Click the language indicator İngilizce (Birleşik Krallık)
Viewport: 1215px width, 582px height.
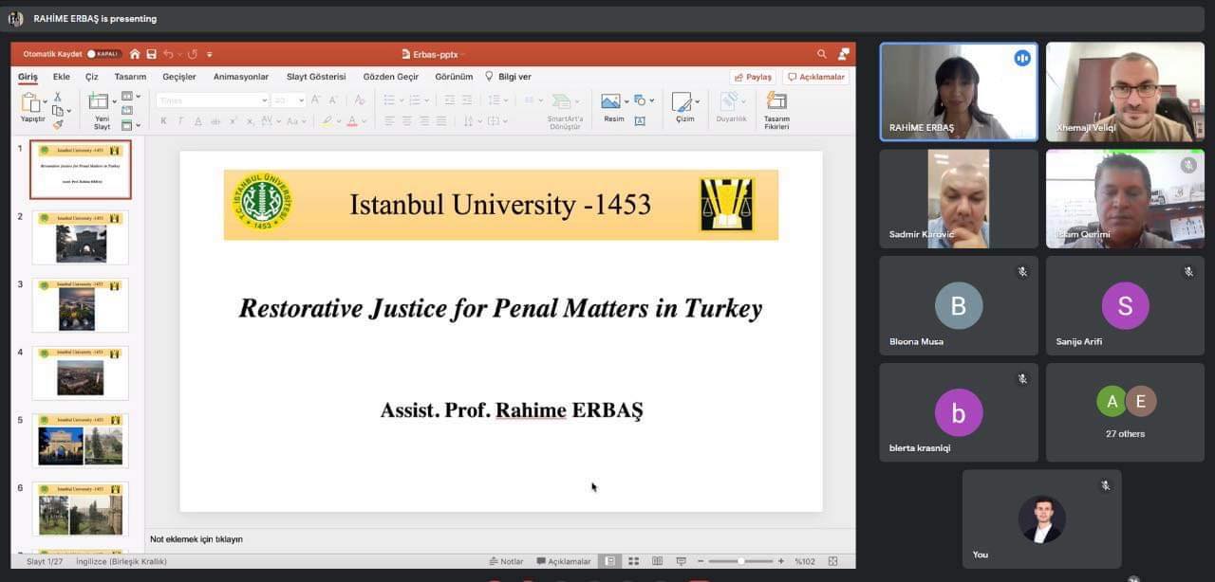point(121,561)
